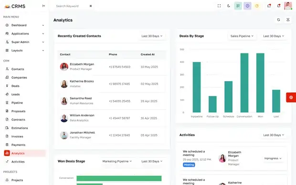Image resolution: width=296 pixels, height=185 pixels.
Task: Open Deals By Stage Last 30 Days dropdown
Action: [x=274, y=36]
